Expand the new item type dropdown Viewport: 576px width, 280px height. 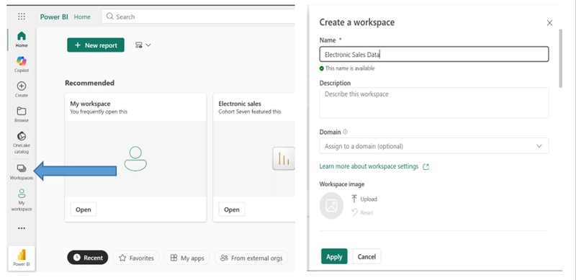pos(143,45)
